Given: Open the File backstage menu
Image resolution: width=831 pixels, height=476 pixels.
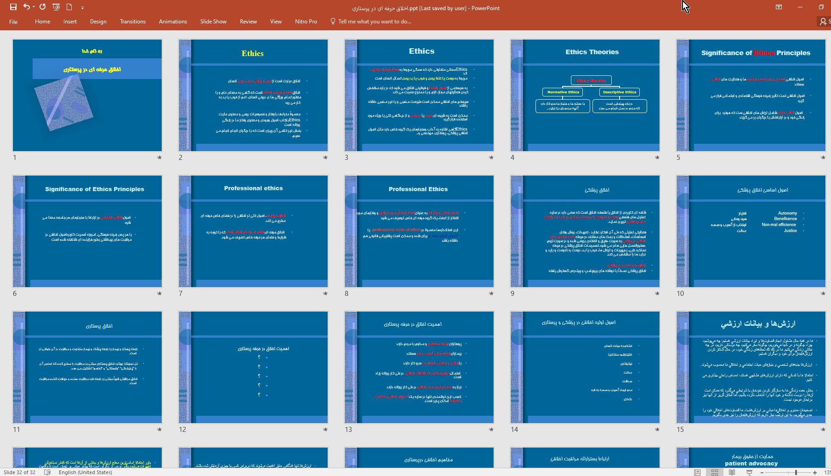Looking at the screenshot, I should [x=13, y=22].
